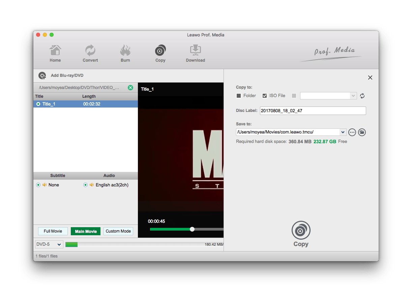Click the source path /Users/moyea/Desktop/DVD/Thor text
The width and height of the screenshot is (412, 301).
(x=79, y=88)
